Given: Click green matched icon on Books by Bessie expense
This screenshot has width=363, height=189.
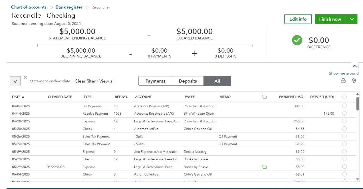Looking at the screenshot, I should (x=264, y=167).
